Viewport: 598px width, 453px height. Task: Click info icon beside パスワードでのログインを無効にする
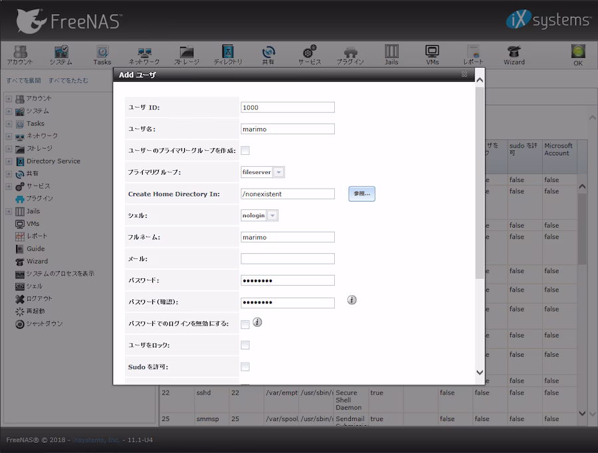pyautogui.click(x=257, y=322)
